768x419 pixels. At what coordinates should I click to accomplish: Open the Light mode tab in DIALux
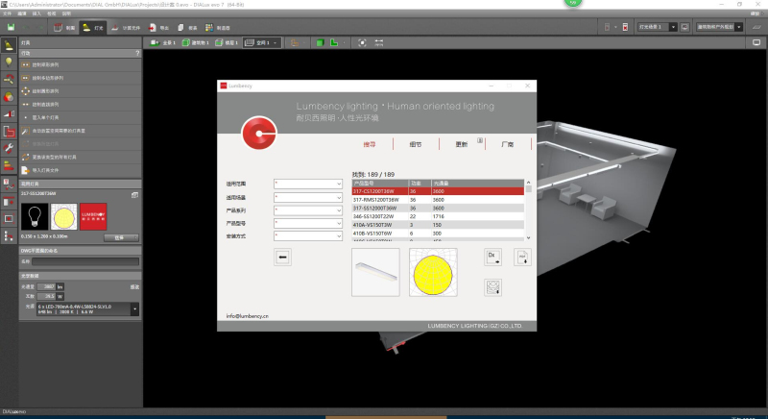(x=93, y=28)
